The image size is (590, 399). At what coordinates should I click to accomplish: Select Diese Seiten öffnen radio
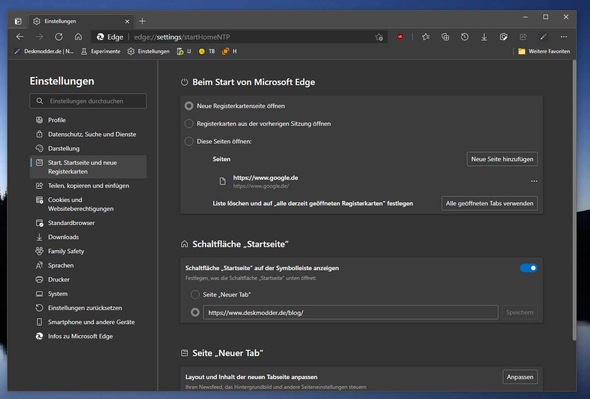tap(189, 141)
